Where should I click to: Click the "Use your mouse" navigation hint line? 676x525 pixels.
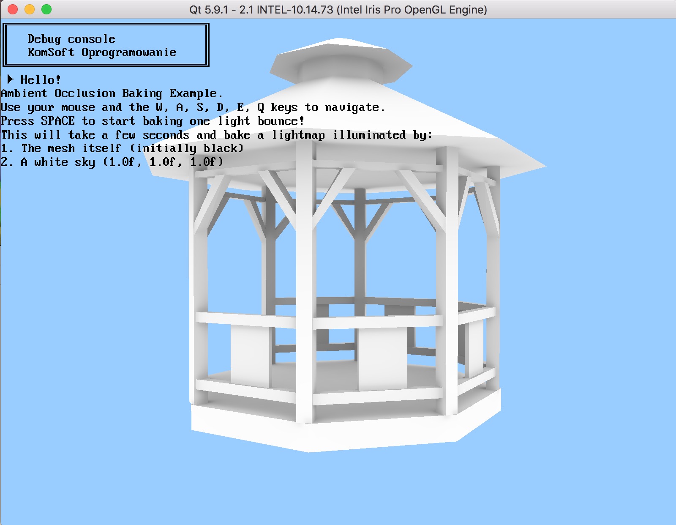[192, 107]
